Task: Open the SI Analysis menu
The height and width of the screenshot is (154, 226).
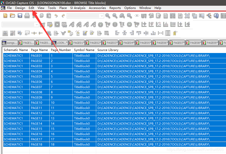Action: (77, 8)
